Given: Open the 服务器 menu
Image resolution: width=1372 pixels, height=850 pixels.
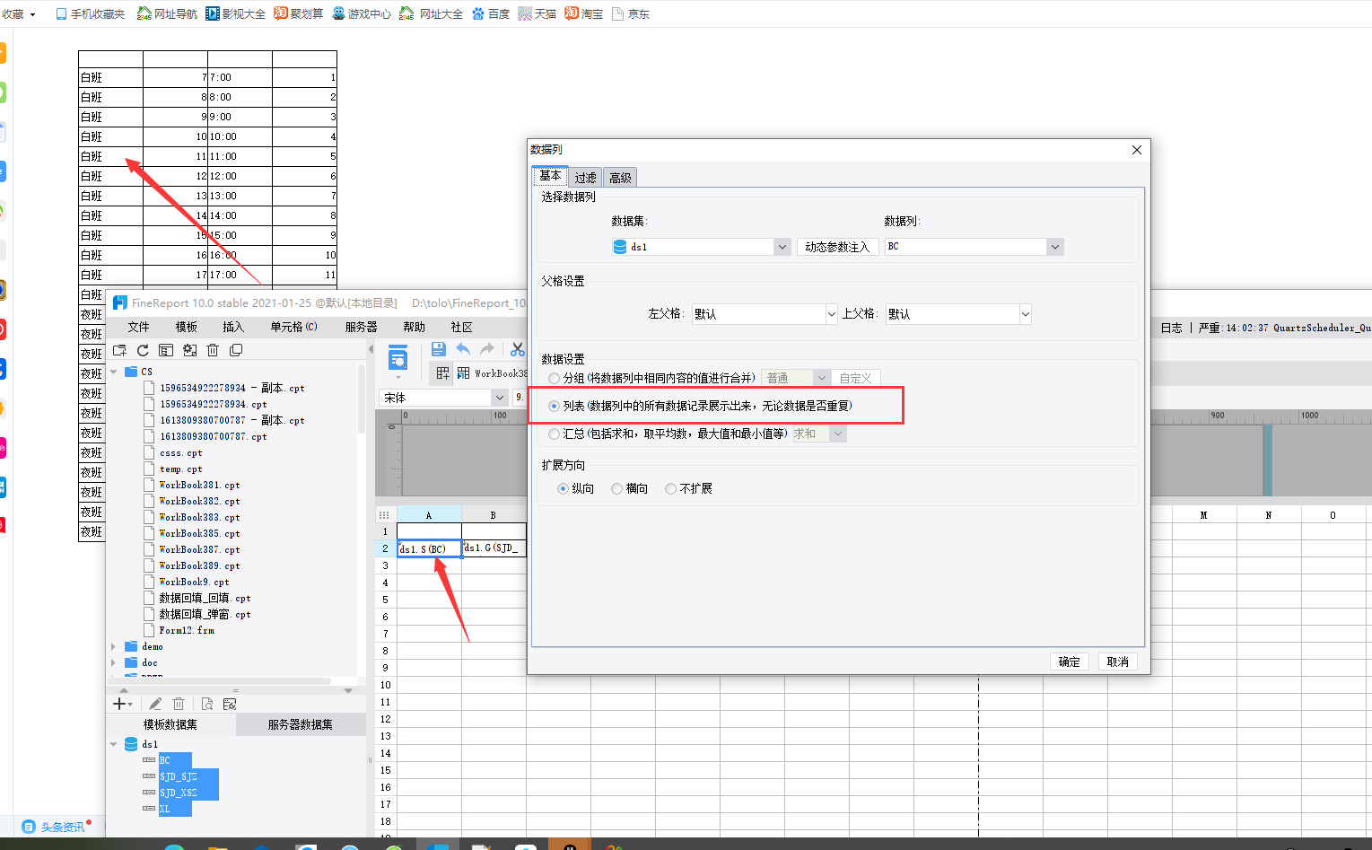Looking at the screenshot, I should [362, 327].
